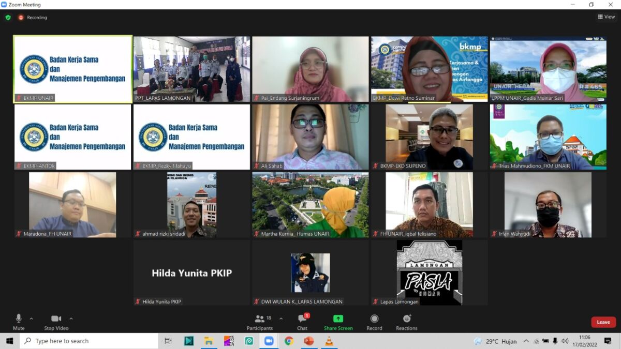This screenshot has width=621, height=349.
Task: Open the Chat panel icon
Action: [302, 319]
